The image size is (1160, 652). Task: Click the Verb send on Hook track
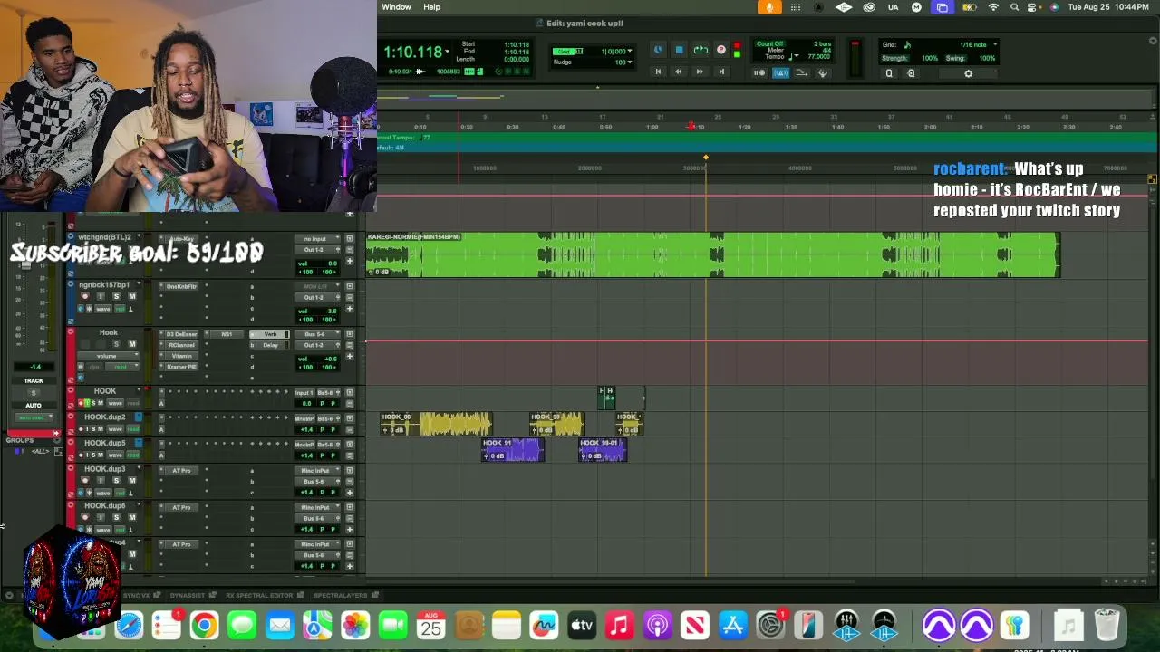tap(270, 334)
